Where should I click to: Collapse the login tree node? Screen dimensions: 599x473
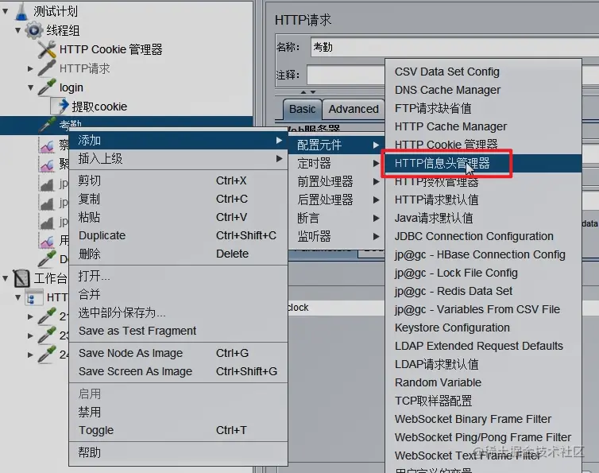(30, 87)
